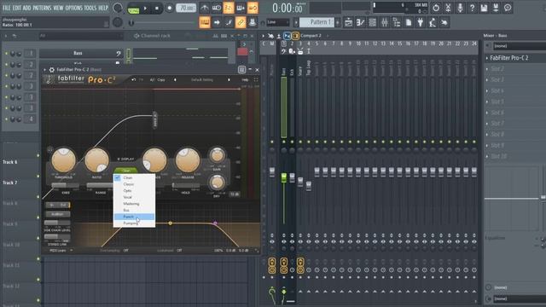
Task: Click Copy in Pro-C 2 header
Action: [x=161, y=79]
